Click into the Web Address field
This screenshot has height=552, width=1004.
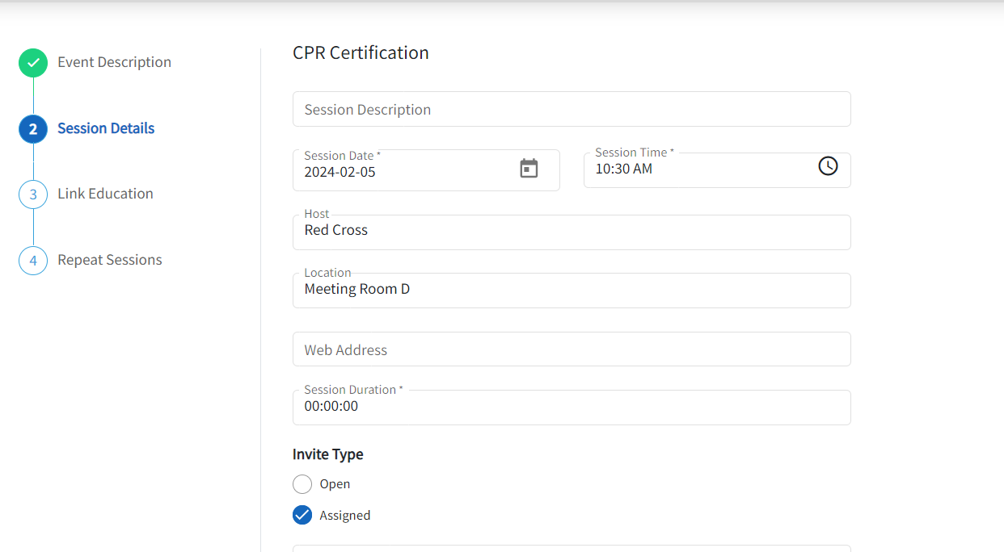coord(571,349)
